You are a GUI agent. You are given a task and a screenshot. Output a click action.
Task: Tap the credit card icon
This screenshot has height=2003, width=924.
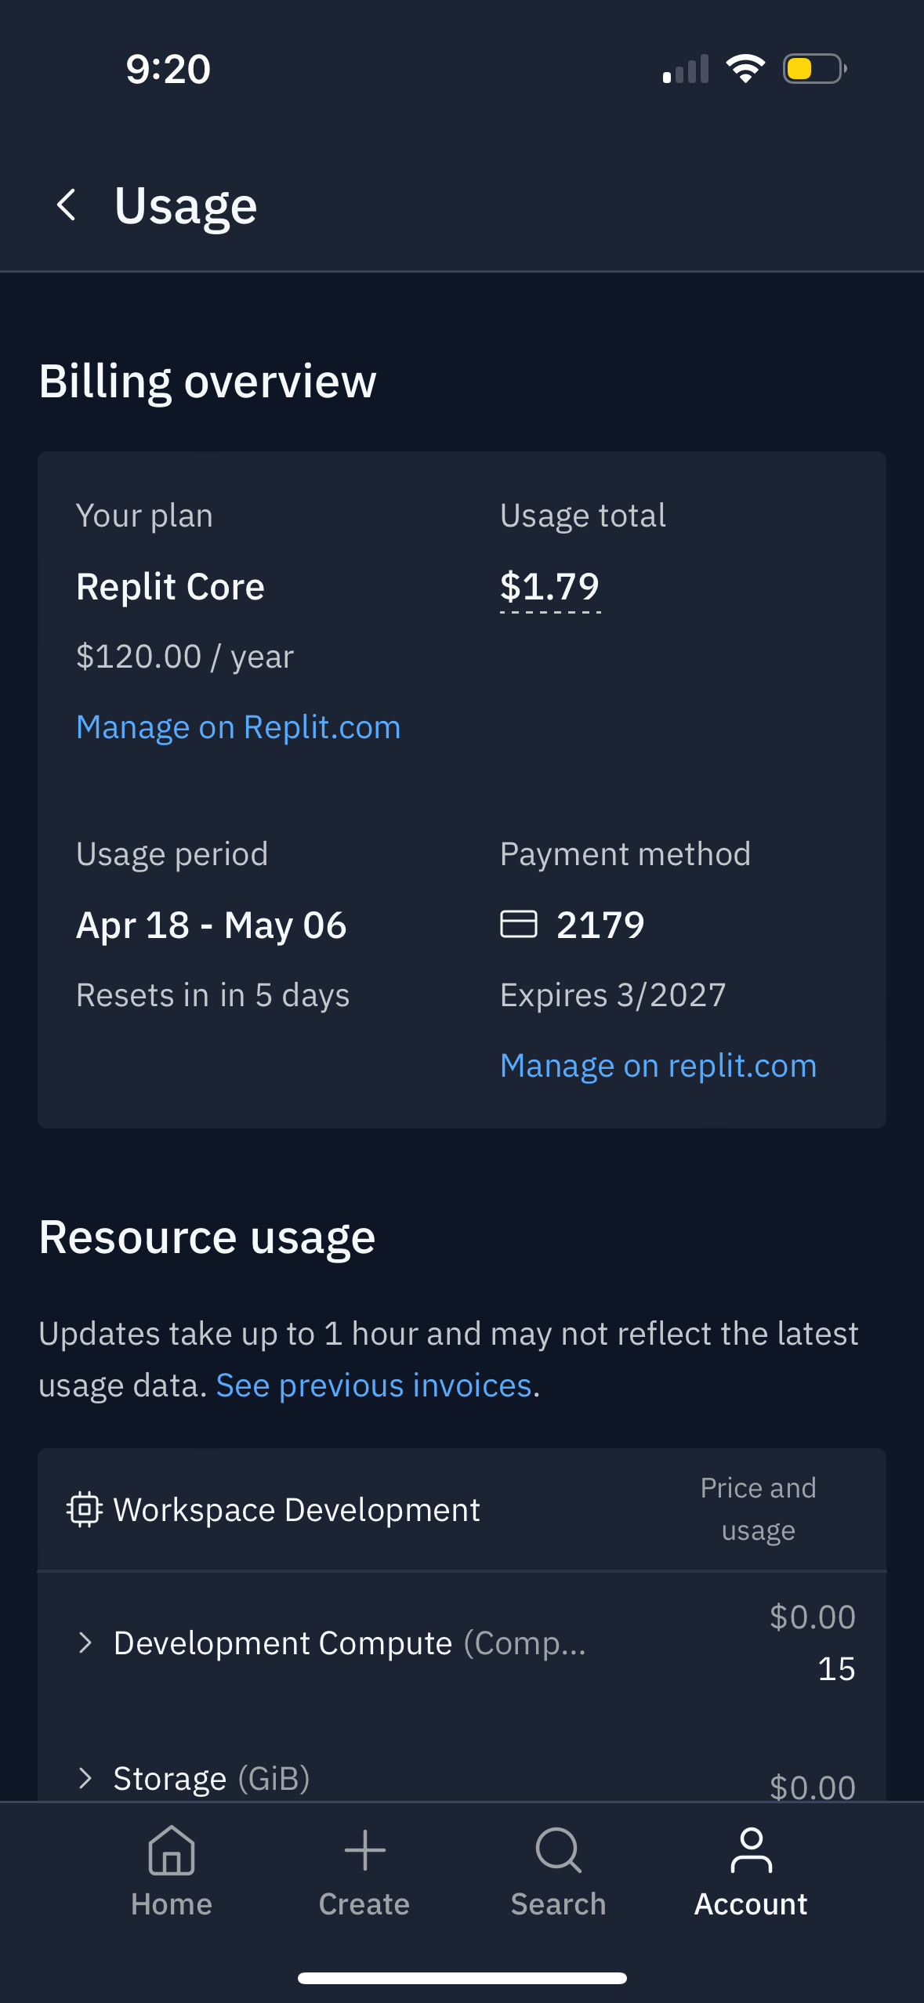tap(519, 924)
